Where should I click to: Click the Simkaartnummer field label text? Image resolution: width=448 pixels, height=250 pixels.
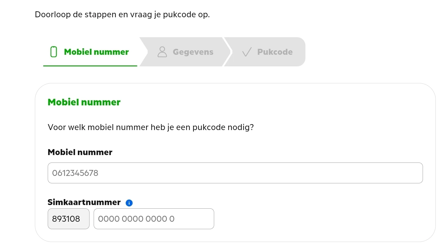pyautogui.click(x=84, y=202)
